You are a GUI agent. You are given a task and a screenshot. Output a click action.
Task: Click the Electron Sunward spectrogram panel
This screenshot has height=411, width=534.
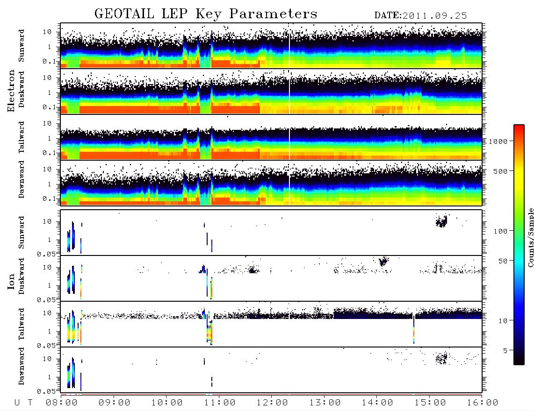271,46
